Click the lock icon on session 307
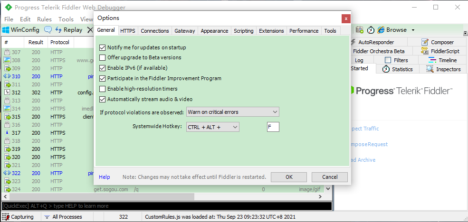Image resolution: width=468 pixels, height=222 pixels. coord(7,52)
